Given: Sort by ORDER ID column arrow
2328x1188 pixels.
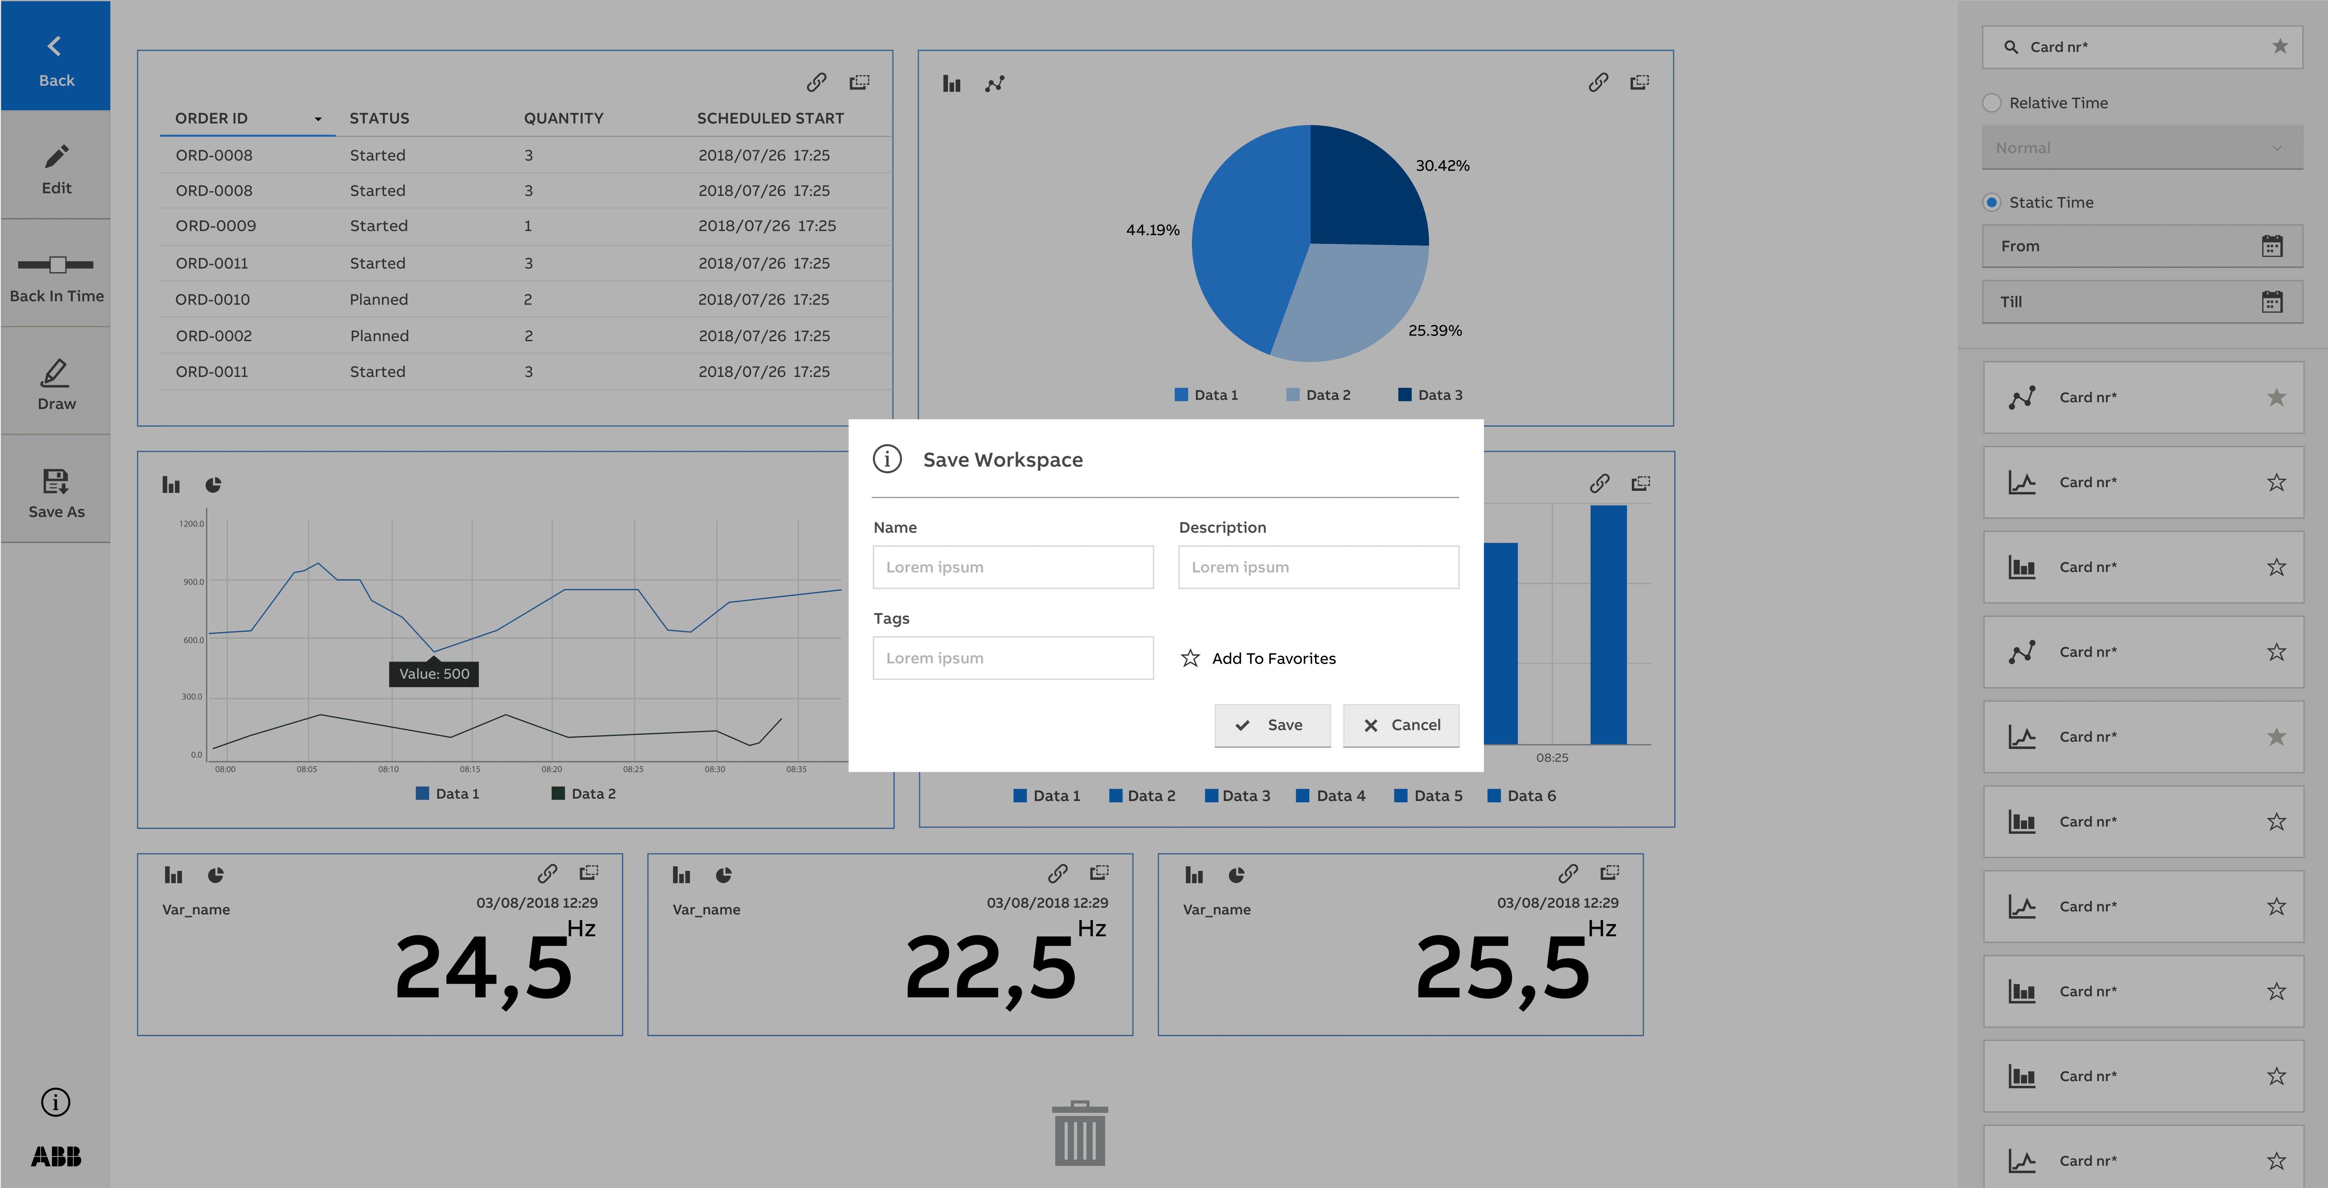Looking at the screenshot, I should coord(318,119).
